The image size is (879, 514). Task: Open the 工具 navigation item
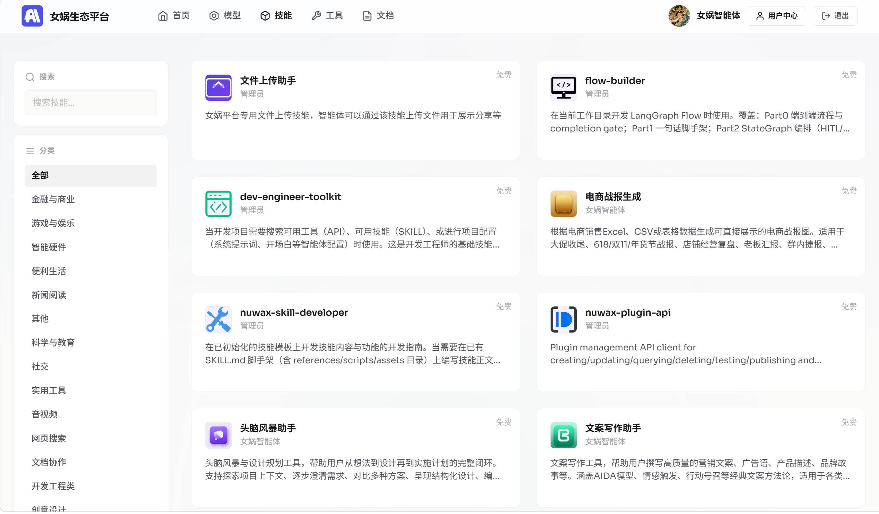(327, 16)
